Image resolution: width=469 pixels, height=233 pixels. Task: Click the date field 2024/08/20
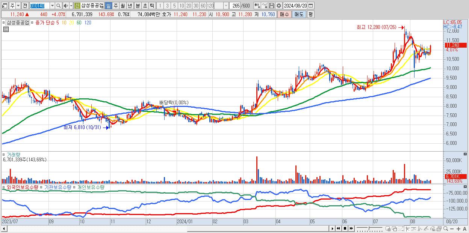295,6
